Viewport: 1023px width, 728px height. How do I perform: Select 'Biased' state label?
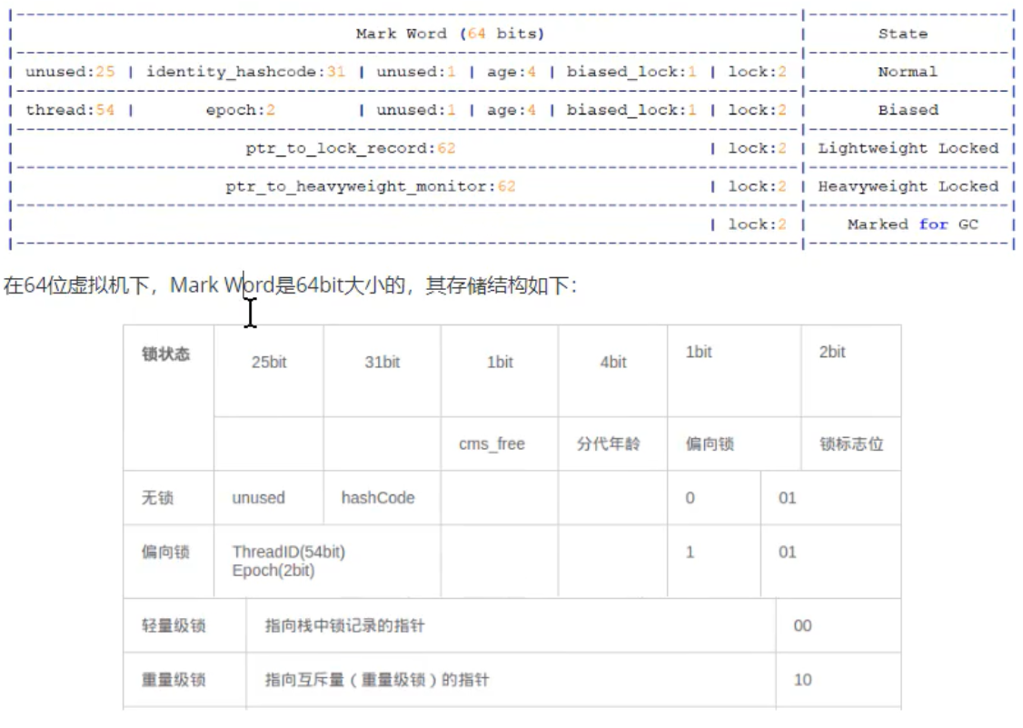[908, 110]
